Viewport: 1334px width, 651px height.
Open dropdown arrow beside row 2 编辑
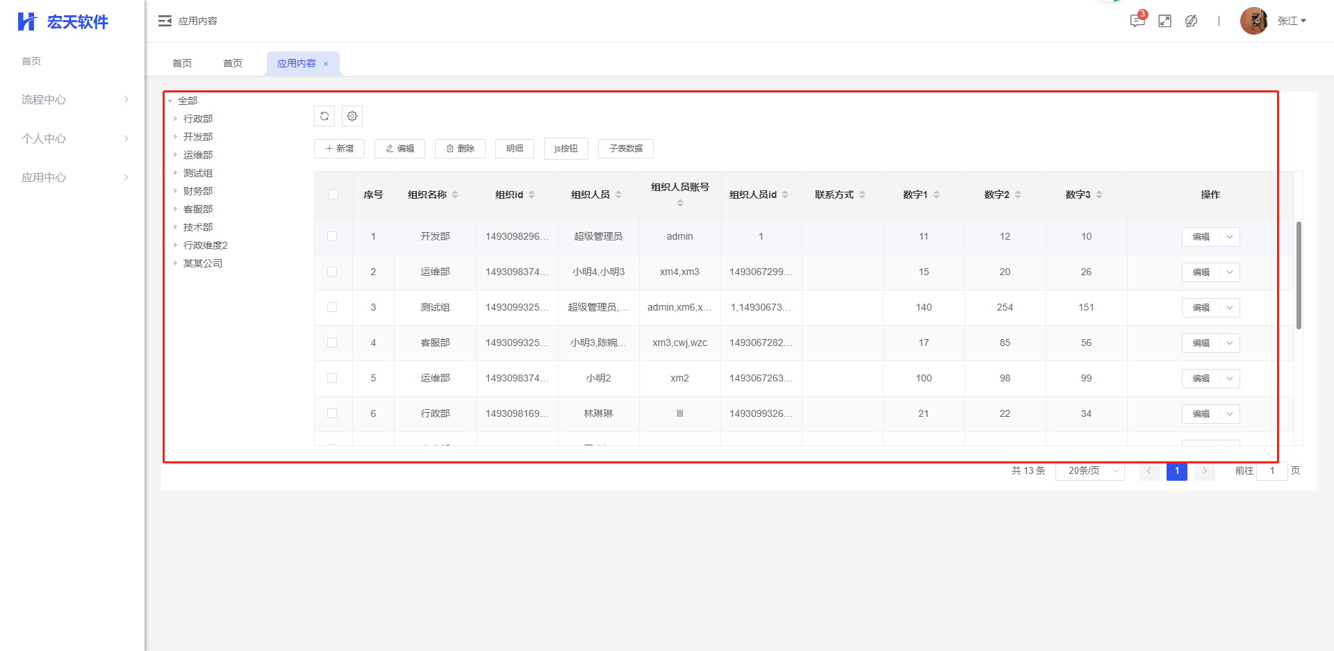click(1230, 272)
